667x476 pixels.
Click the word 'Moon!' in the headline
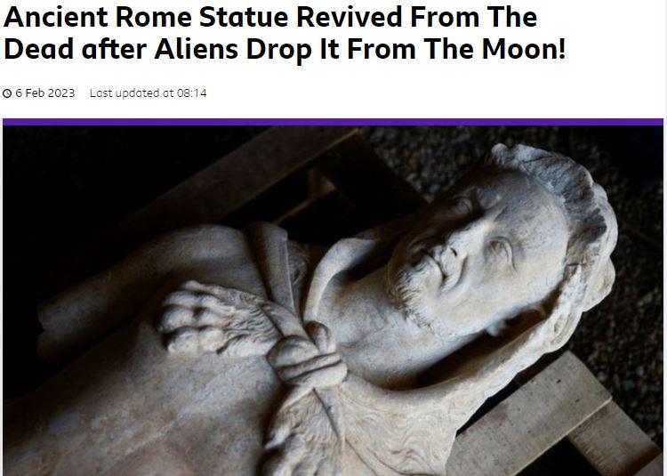(x=524, y=49)
